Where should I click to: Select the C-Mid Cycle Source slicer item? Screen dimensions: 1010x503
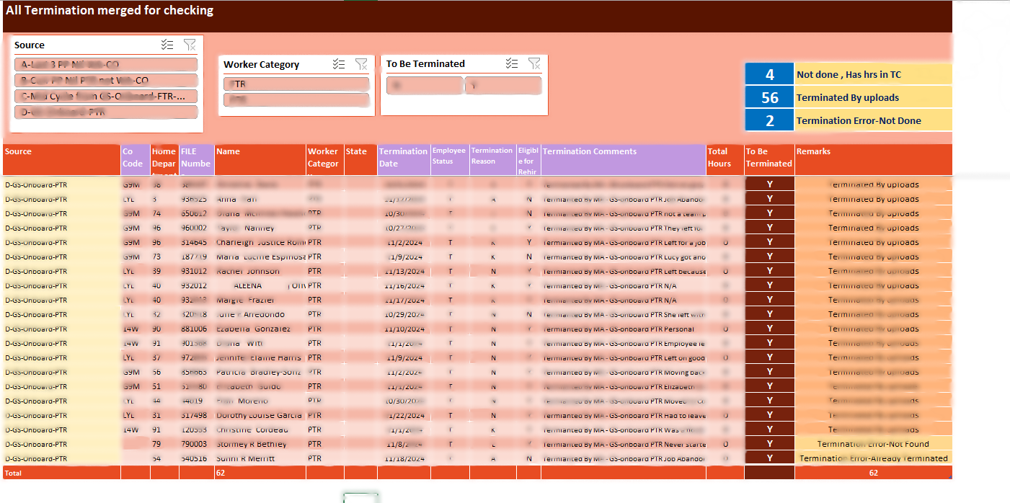pyautogui.click(x=106, y=96)
